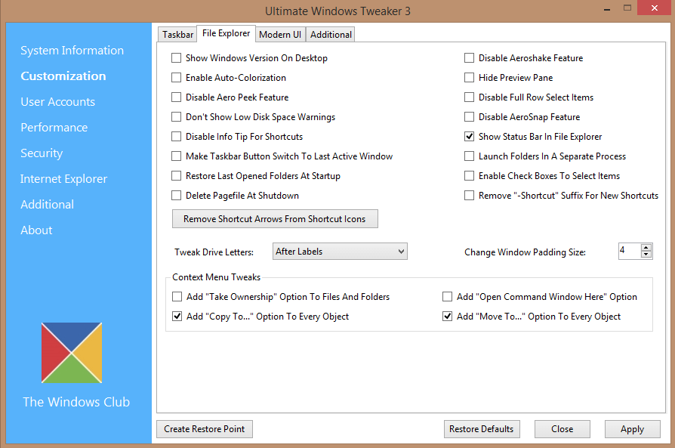Enable Show Windows Version On Desktop
This screenshot has width=675, height=448.
[x=176, y=57]
